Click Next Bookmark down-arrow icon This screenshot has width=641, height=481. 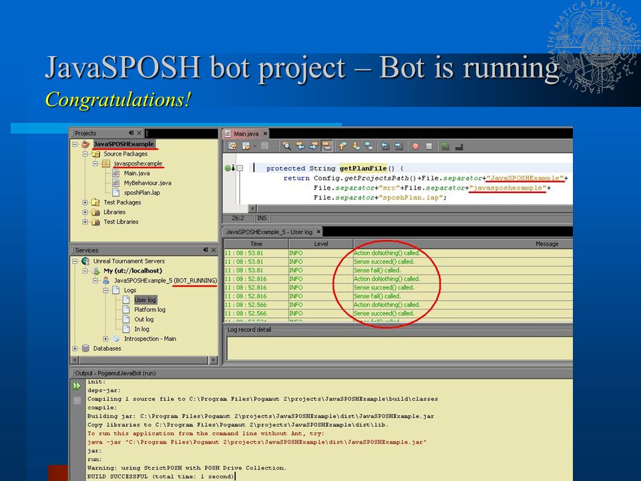click(x=356, y=146)
